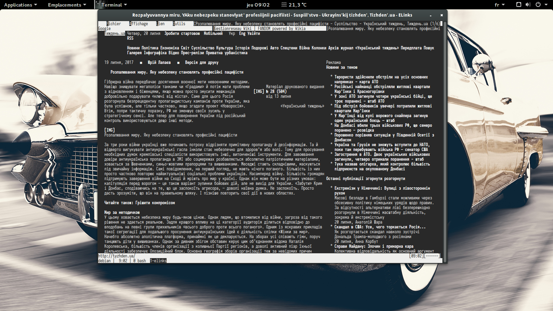The image size is (553, 311).
Task: Click the Мобільний version link
Action: tap(213, 34)
